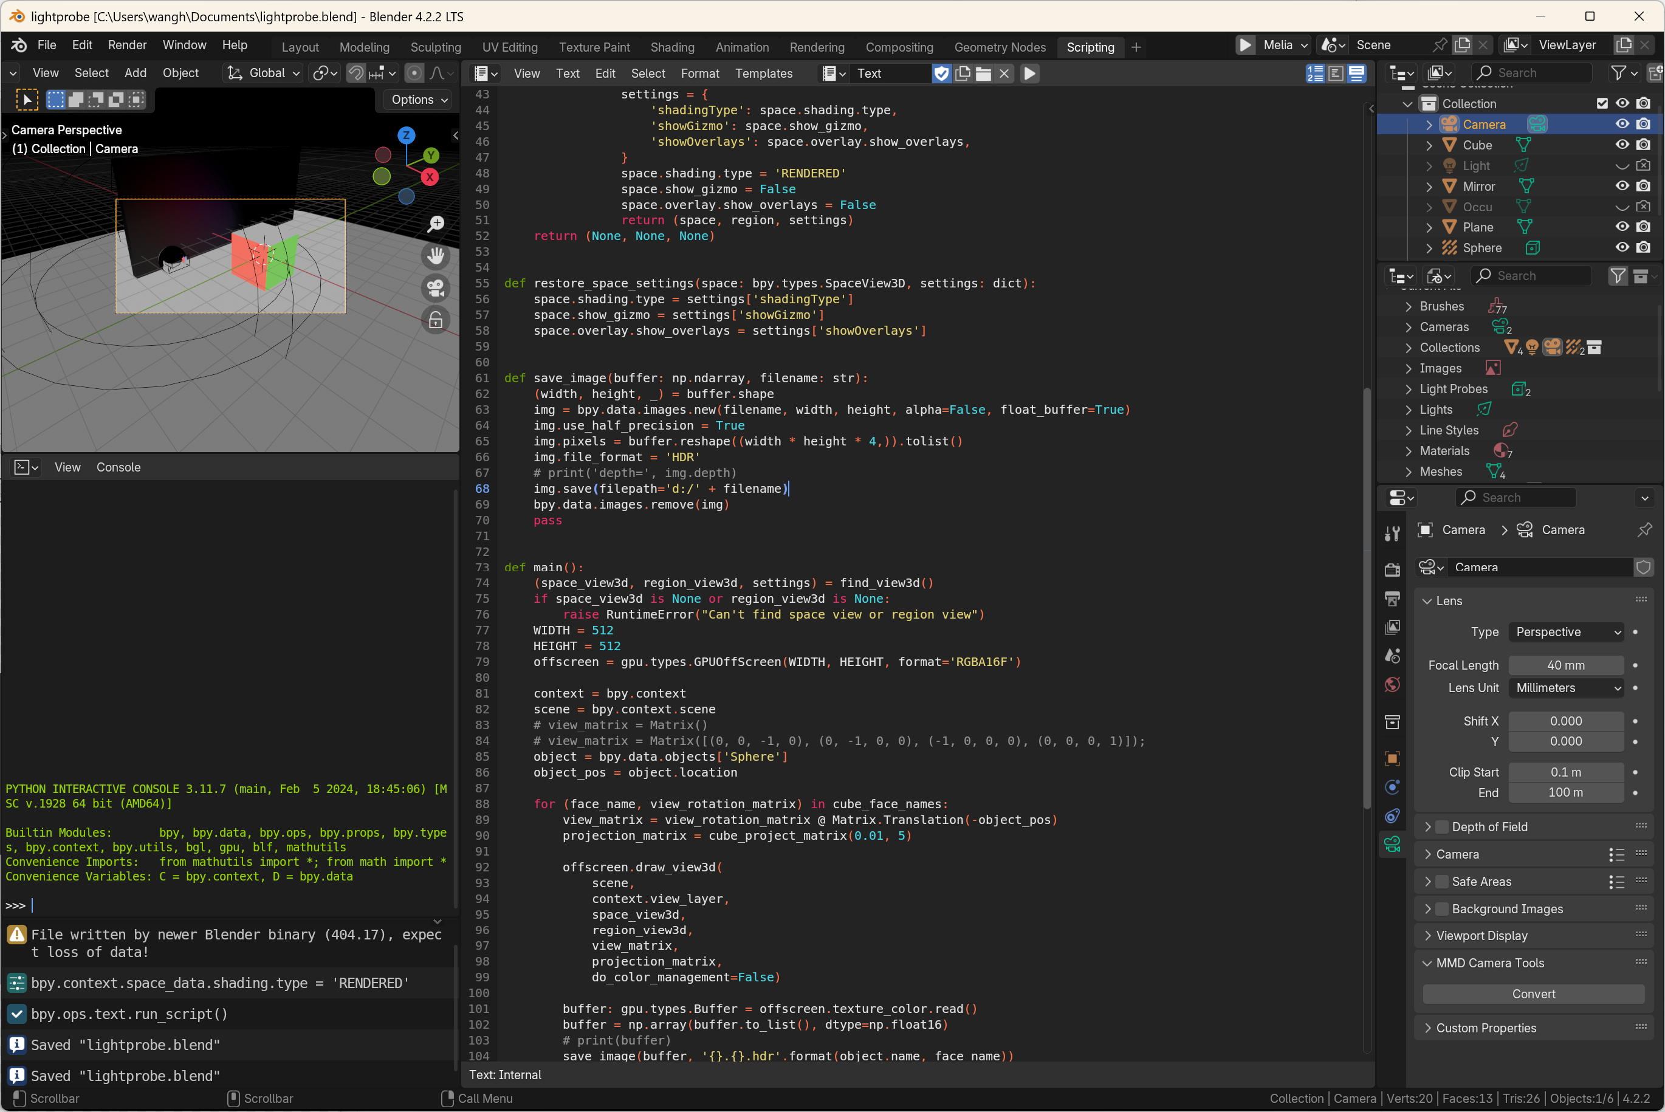This screenshot has width=1665, height=1112.
Task: Open the Lens Unit Millimeters dropdown
Action: point(1566,688)
